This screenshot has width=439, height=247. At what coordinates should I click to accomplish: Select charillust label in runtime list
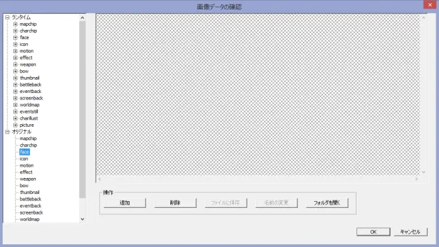(x=29, y=118)
